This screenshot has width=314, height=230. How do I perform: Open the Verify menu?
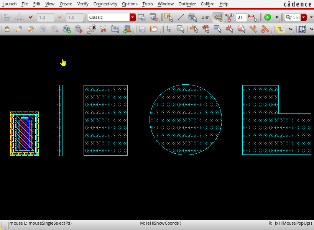pyautogui.click(x=82, y=4)
